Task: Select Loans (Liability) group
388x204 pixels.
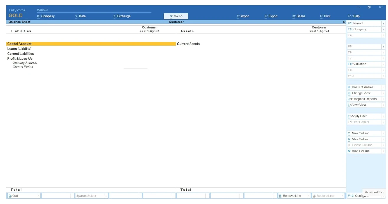Action: coord(19,49)
